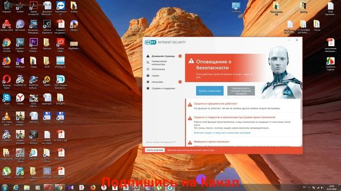Launch Firefox desktop shortcut
341x191 pixels.
(x=6, y=63)
